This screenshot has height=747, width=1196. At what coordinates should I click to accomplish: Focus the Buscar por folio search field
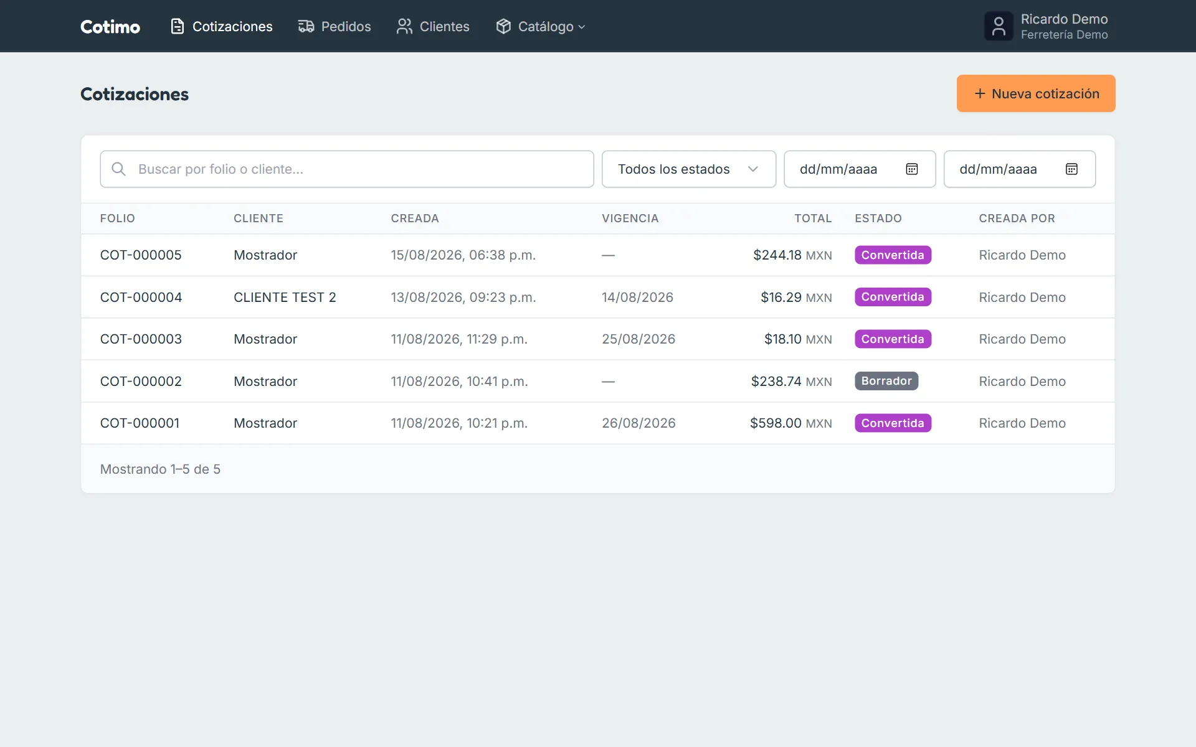(x=347, y=169)
